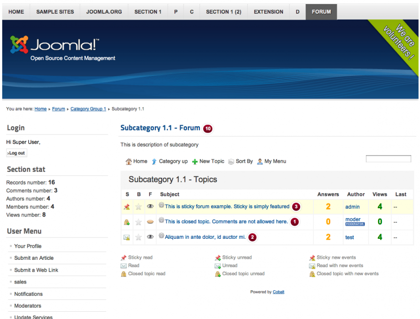This screenshot has width=420, height=319.
Task: Click the forum search input field
Action: (388, 159)
